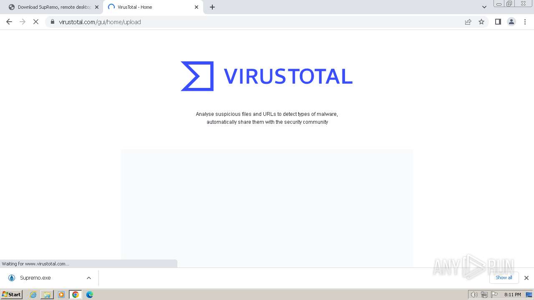Image resolution: width=534 pixels, height=300 pixels.
Task: Share this page icon
Action: [468, 22]
